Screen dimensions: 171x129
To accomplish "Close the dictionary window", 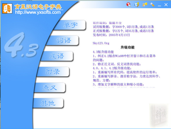I will (x=166, y=5).
